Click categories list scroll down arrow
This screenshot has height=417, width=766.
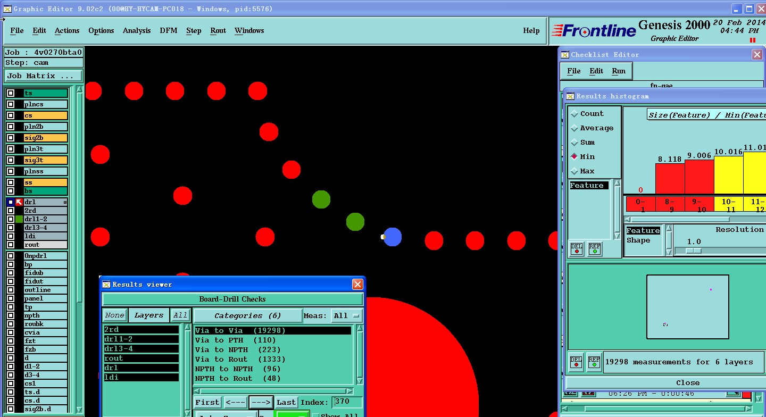(359, 382)
